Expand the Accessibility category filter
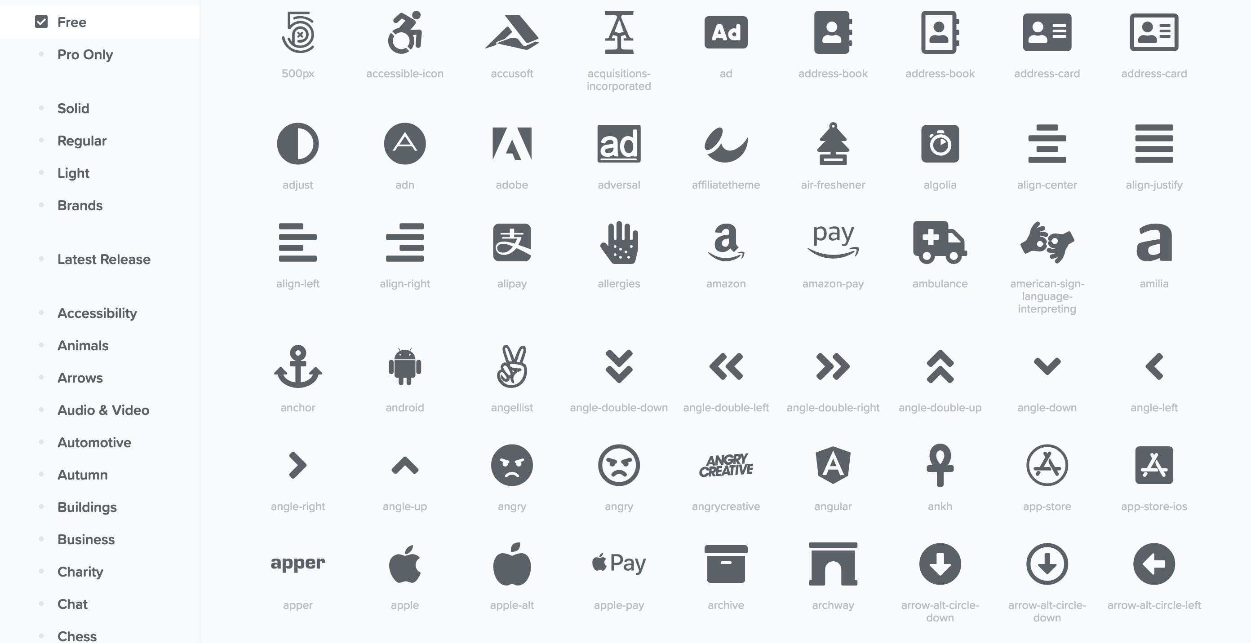Viewport: 1251px width, 643px height. pyautogui.click(x=96, y=313)
